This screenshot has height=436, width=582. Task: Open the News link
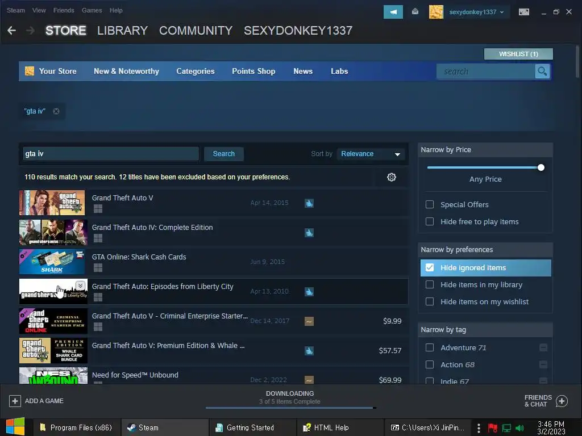[x=303, y=71]
